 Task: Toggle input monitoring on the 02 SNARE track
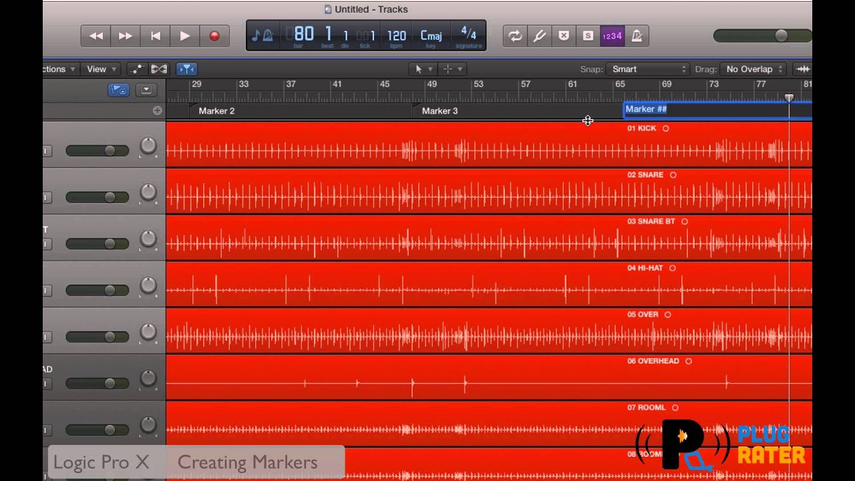click(46, 198)
